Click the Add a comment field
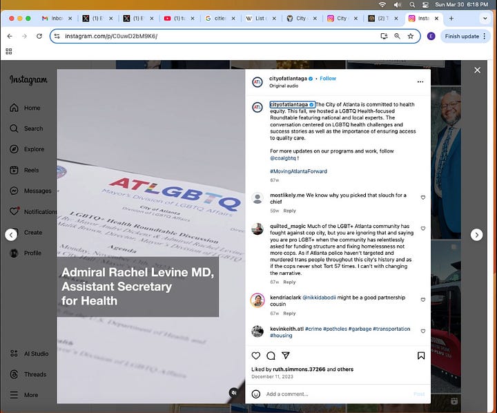 point(338,394)
